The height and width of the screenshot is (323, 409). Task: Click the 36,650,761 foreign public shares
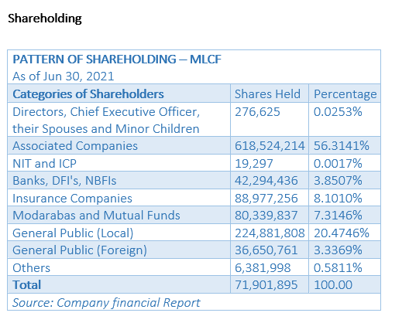(x=266, y=250)
